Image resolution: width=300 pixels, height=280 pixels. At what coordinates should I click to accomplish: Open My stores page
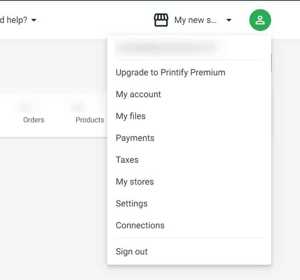pos(135,182)
